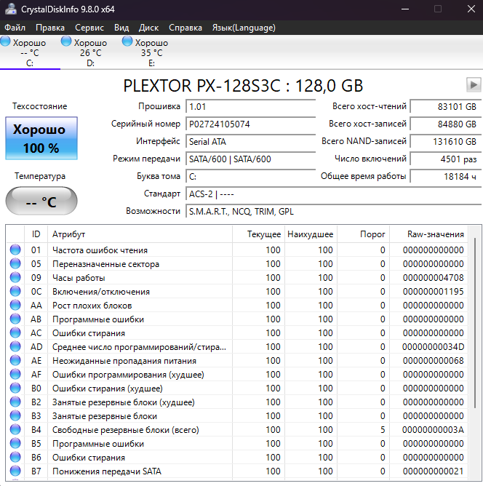The height and width of the screenshot is (486, 483).
Task: Click the serial number field
Action: [x=250, y=124]
